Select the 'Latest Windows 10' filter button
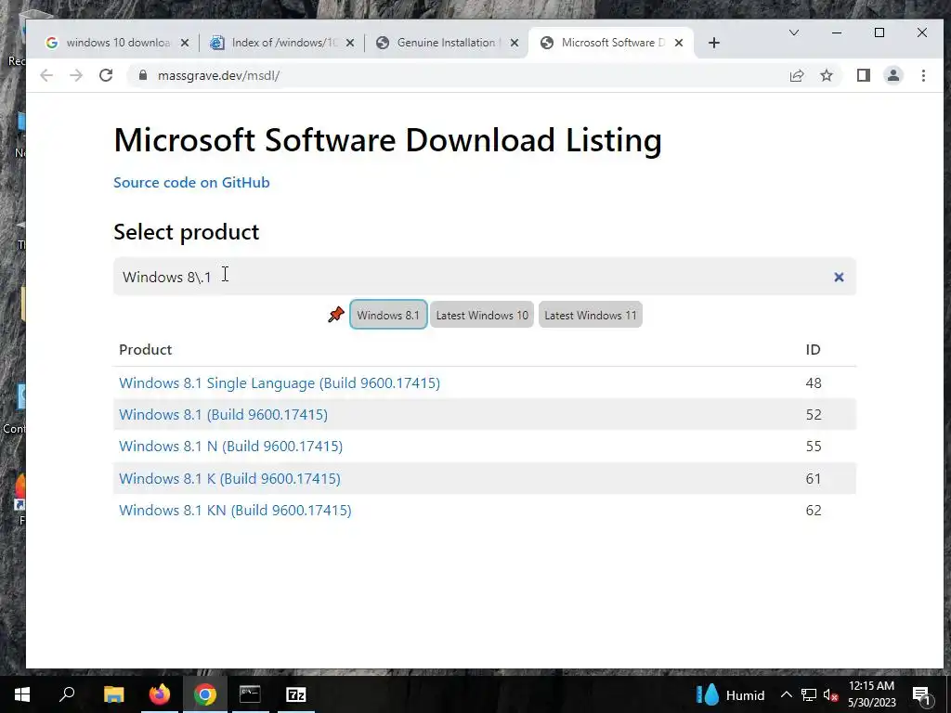Viewport: 951px width, 713px height. [x=482, y=315]
